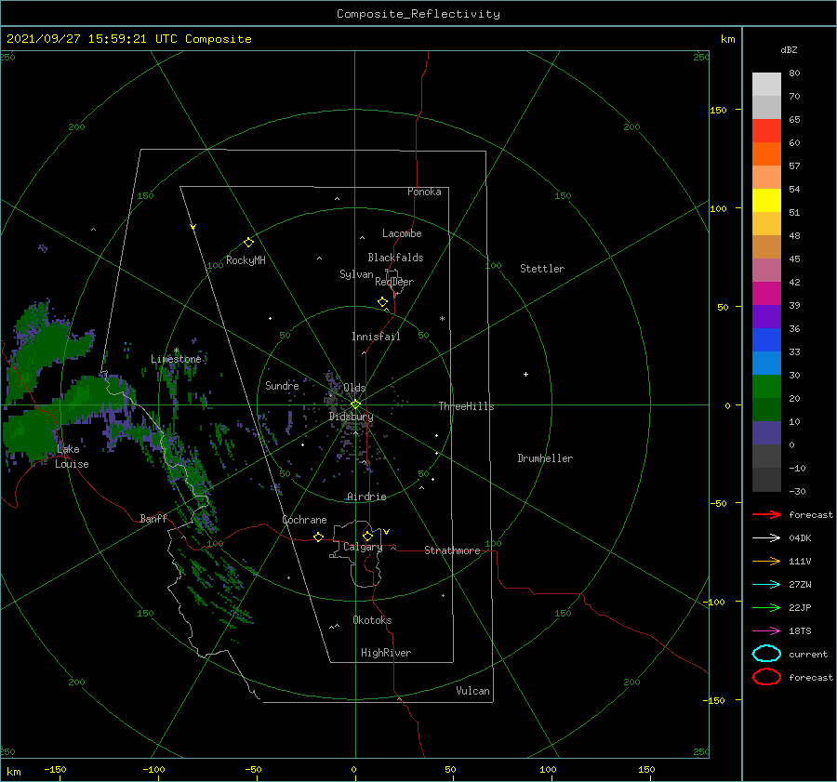Screen dimensions: 837x782
Task: Click the Didsbury label
Action: (351, 417)
